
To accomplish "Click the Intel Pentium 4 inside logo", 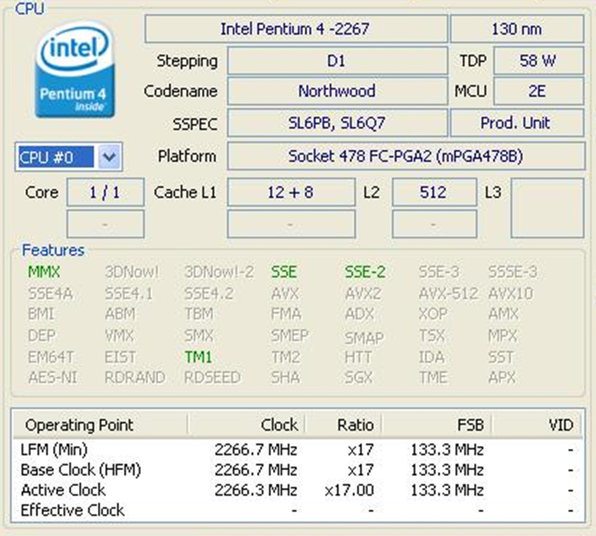I will pos(74,70).
